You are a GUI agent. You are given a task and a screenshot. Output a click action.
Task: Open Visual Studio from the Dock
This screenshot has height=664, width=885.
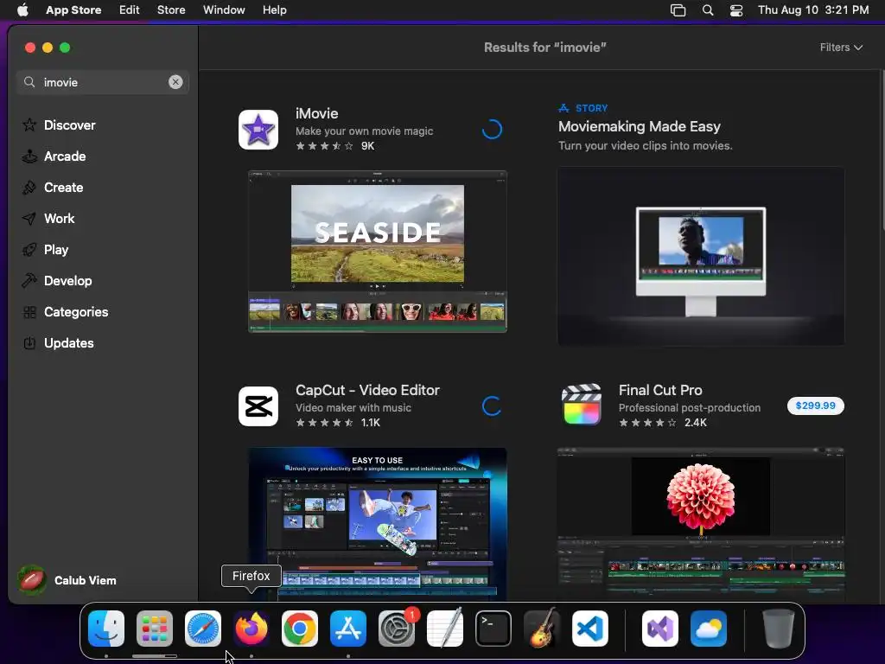coord(660,629)
